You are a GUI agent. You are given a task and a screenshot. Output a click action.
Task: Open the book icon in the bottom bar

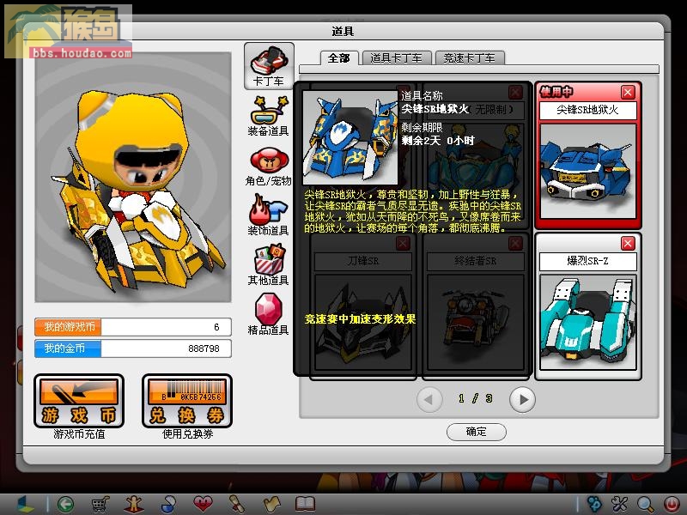pos(306,504)
